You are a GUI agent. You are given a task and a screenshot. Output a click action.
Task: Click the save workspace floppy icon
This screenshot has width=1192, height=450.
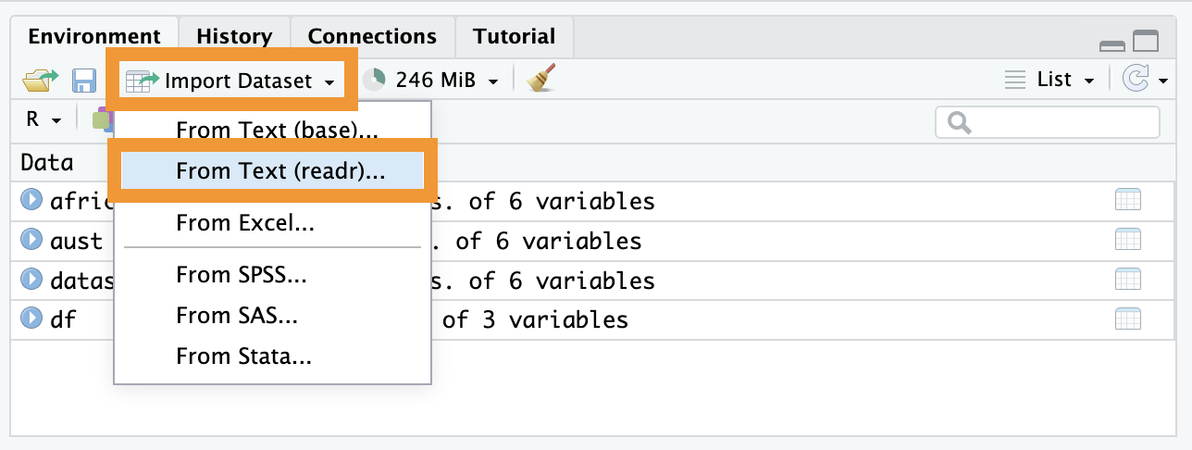click(84, 81)
